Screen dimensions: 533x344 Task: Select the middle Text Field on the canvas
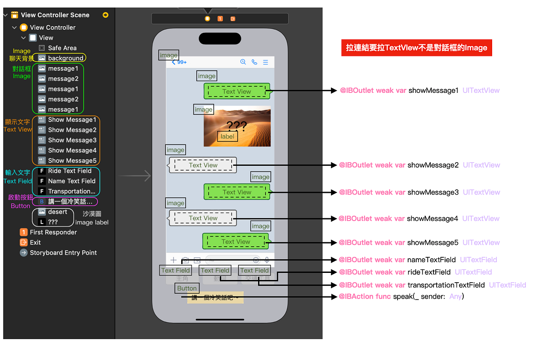pos(215,270)
